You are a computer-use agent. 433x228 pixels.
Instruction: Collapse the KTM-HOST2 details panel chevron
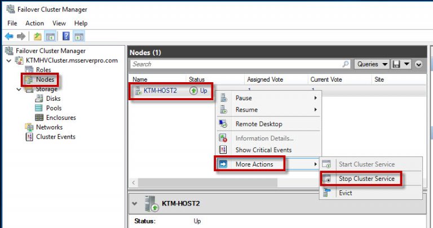click(x=135, y=204)
